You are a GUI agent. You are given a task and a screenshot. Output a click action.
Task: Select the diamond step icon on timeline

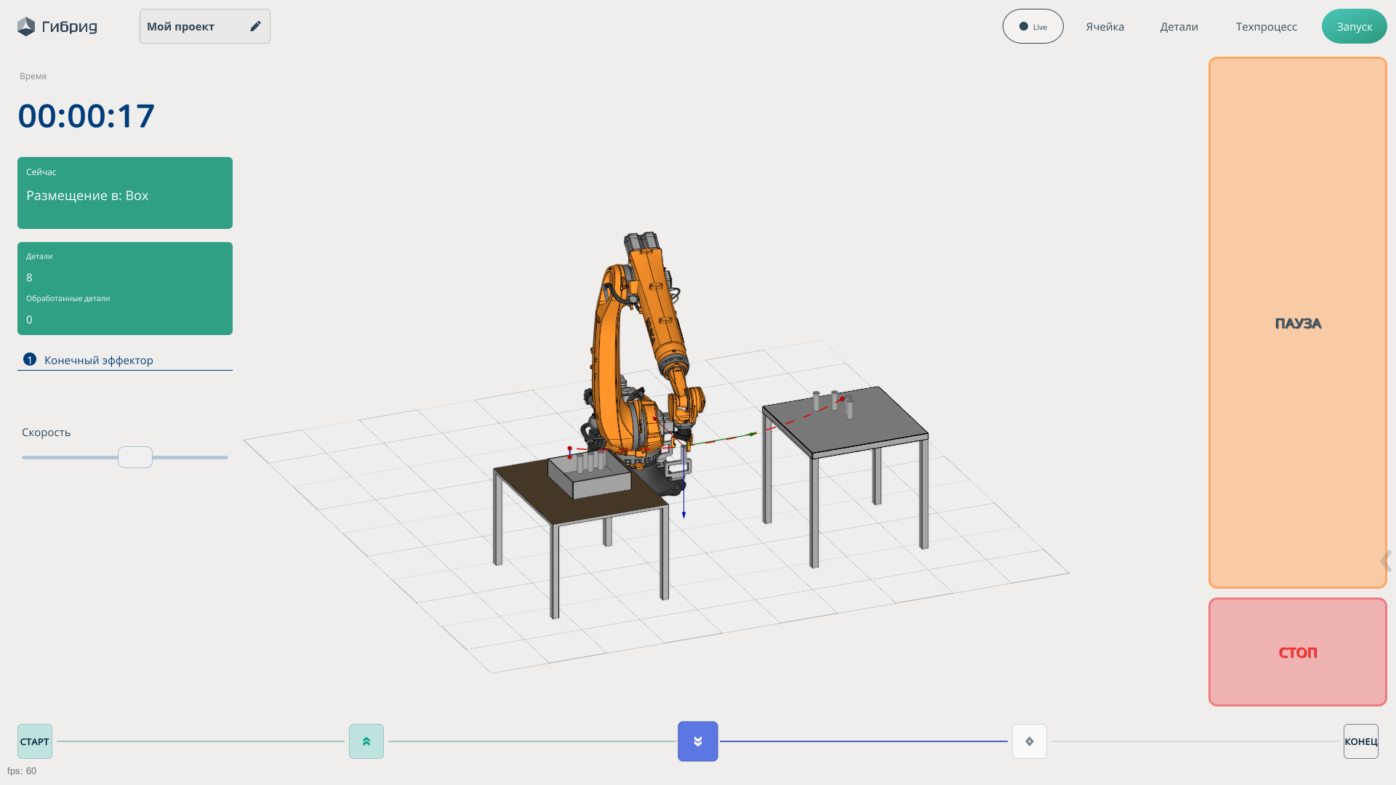pyautogui.click(x=1030, y=741)
